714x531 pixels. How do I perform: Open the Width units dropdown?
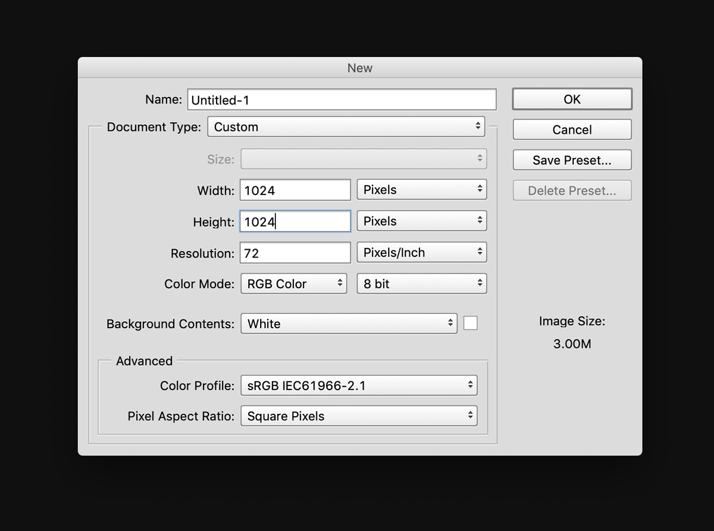point(422,190)
